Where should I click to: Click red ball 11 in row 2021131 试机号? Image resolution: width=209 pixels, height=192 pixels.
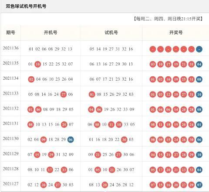click(111, 124)
